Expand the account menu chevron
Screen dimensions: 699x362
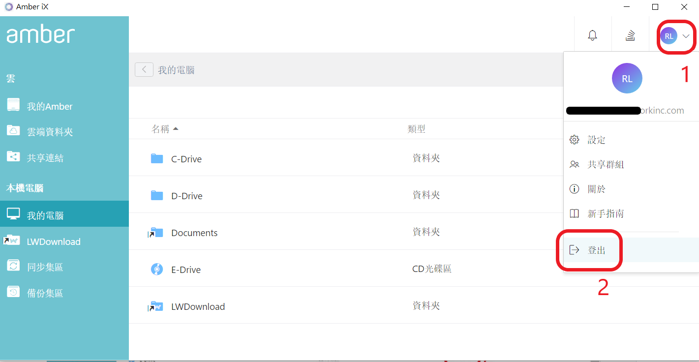click(x=686, y=36)
